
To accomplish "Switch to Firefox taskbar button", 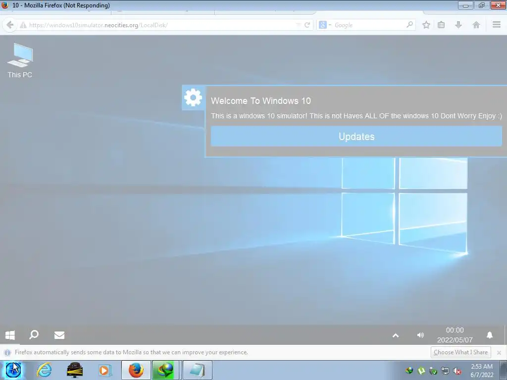I will tap(136, 370).
